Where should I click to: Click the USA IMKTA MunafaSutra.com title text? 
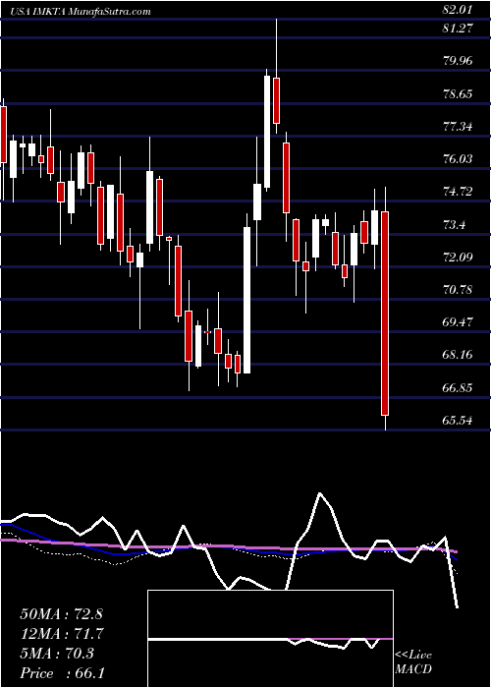pyautogui.click(x=82, y=12)
